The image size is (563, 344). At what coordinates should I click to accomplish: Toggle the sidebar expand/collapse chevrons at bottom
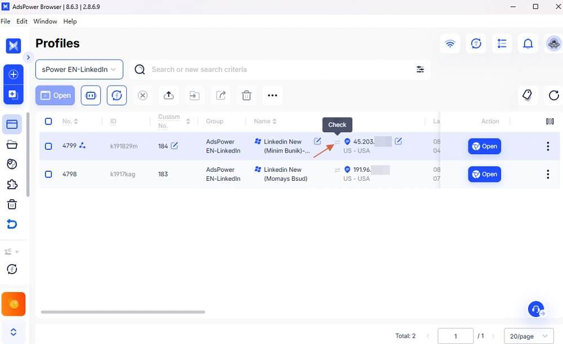click(14, 332)
